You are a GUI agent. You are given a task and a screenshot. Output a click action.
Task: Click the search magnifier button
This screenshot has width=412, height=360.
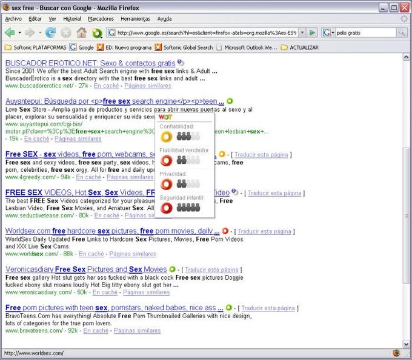(x=402, y=33)
